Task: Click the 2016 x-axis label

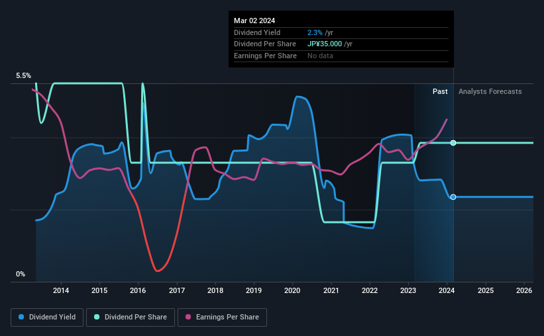Action: point(138,290)
